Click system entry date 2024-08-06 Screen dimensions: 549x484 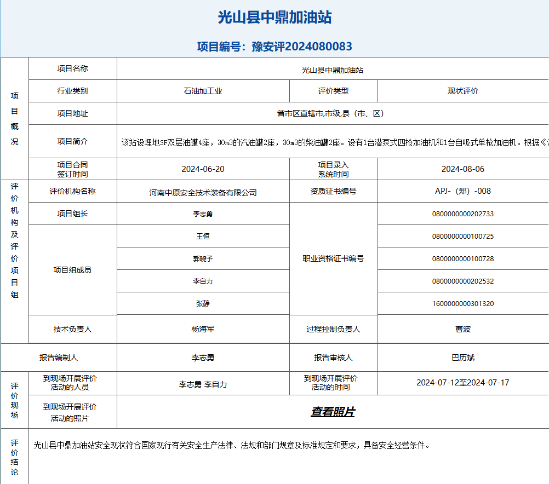coord(463,169)
